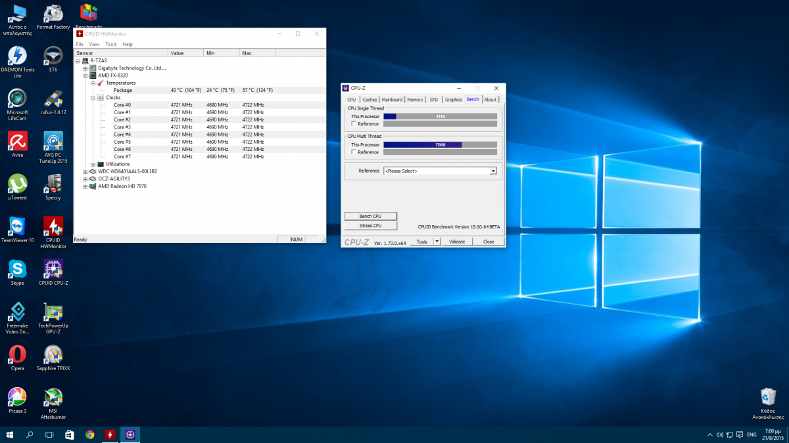
Task: Select the CPUID HWMonitor desktop icon
Action: point(53,233)
